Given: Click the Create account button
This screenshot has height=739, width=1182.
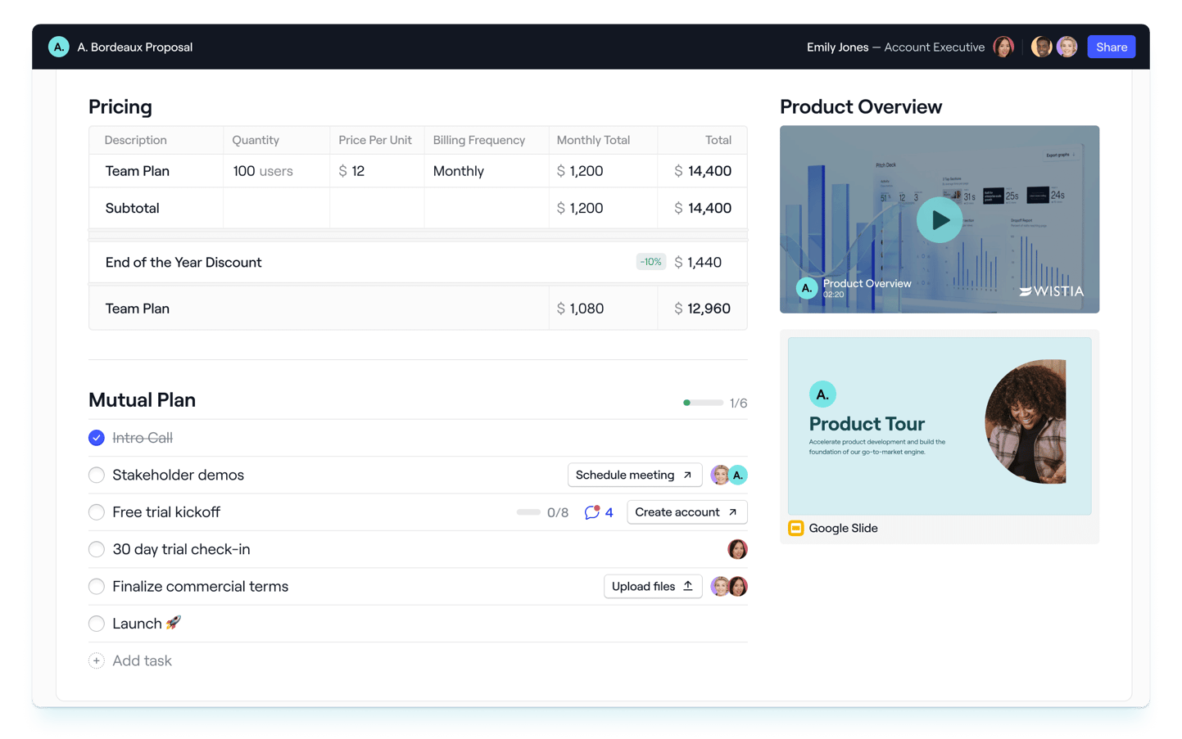Looking at the screenshot, I should coord(686,511).
